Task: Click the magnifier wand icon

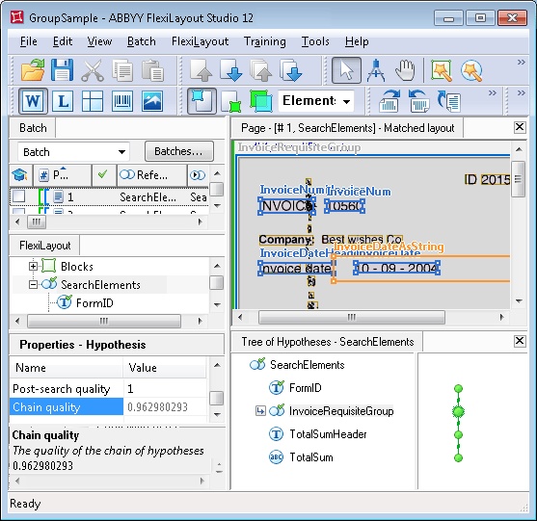Action: point(471,70)
